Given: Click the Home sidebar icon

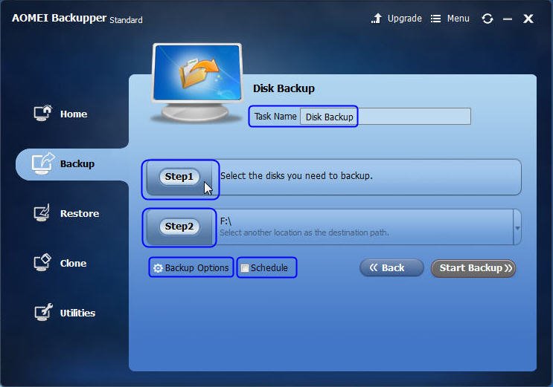Looking at the screenshot, I should click(x=43, y=113).
